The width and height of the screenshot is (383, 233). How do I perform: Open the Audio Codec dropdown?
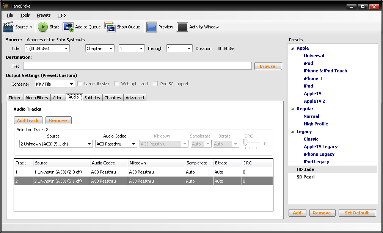(x=116, y=144)
